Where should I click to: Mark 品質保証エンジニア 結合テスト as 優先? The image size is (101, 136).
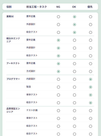pyautogui.click(x=90, y=126)
